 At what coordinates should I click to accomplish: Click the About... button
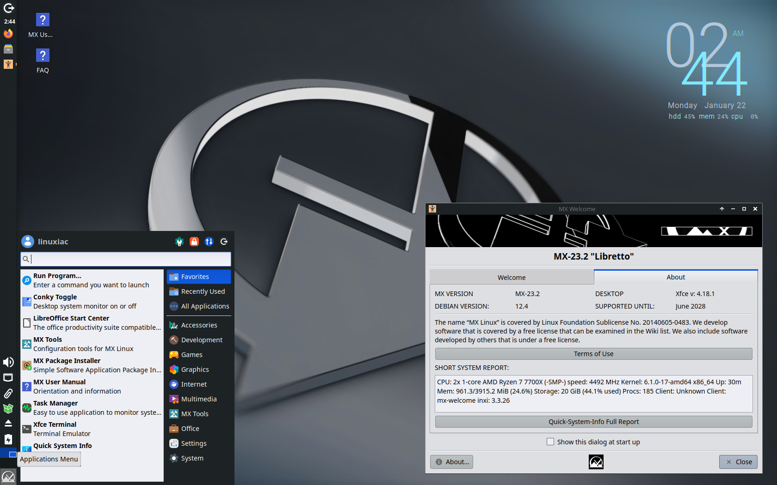pyautogui.click(x=452, y=462)
